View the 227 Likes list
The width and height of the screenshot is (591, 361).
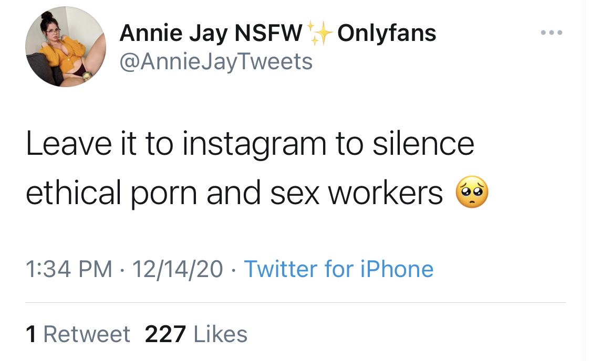[x=196, y=334]
